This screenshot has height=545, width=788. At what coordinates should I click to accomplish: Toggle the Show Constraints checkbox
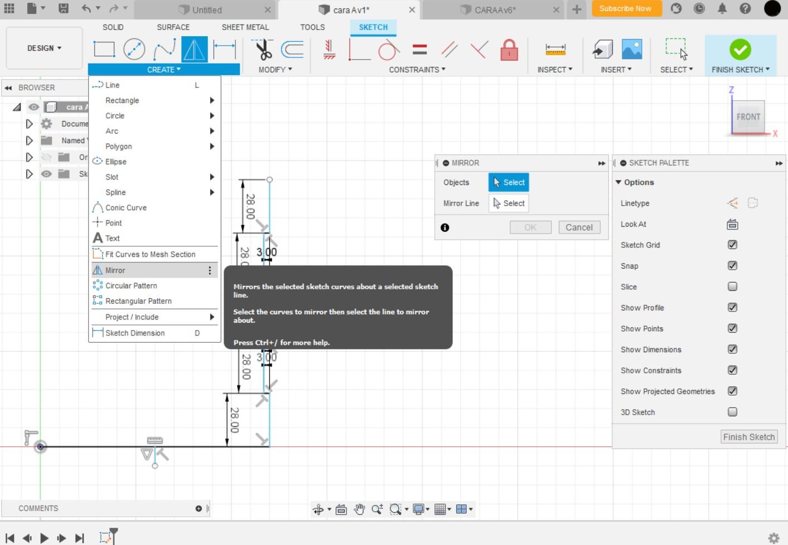[x=732, y=370]
